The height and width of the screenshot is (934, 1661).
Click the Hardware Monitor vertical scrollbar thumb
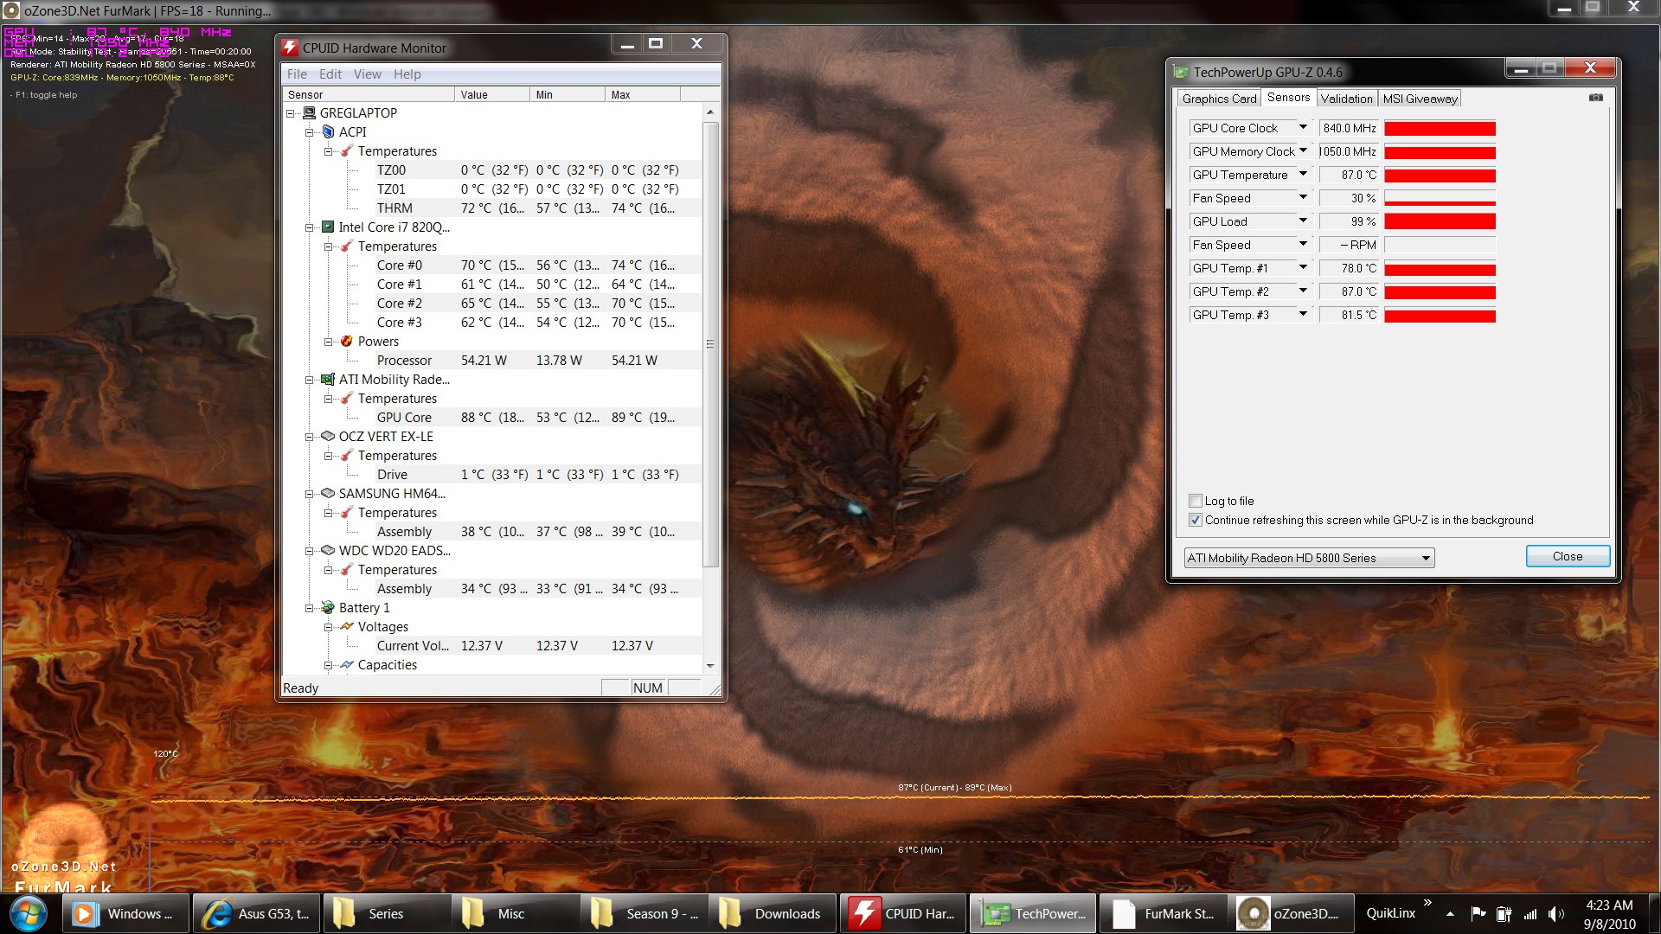(710, 344)
